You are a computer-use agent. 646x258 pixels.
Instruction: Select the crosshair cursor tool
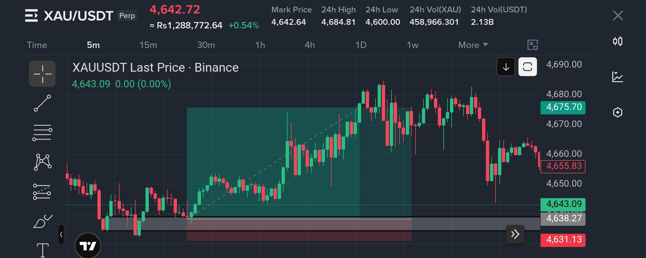pos(42,74)
